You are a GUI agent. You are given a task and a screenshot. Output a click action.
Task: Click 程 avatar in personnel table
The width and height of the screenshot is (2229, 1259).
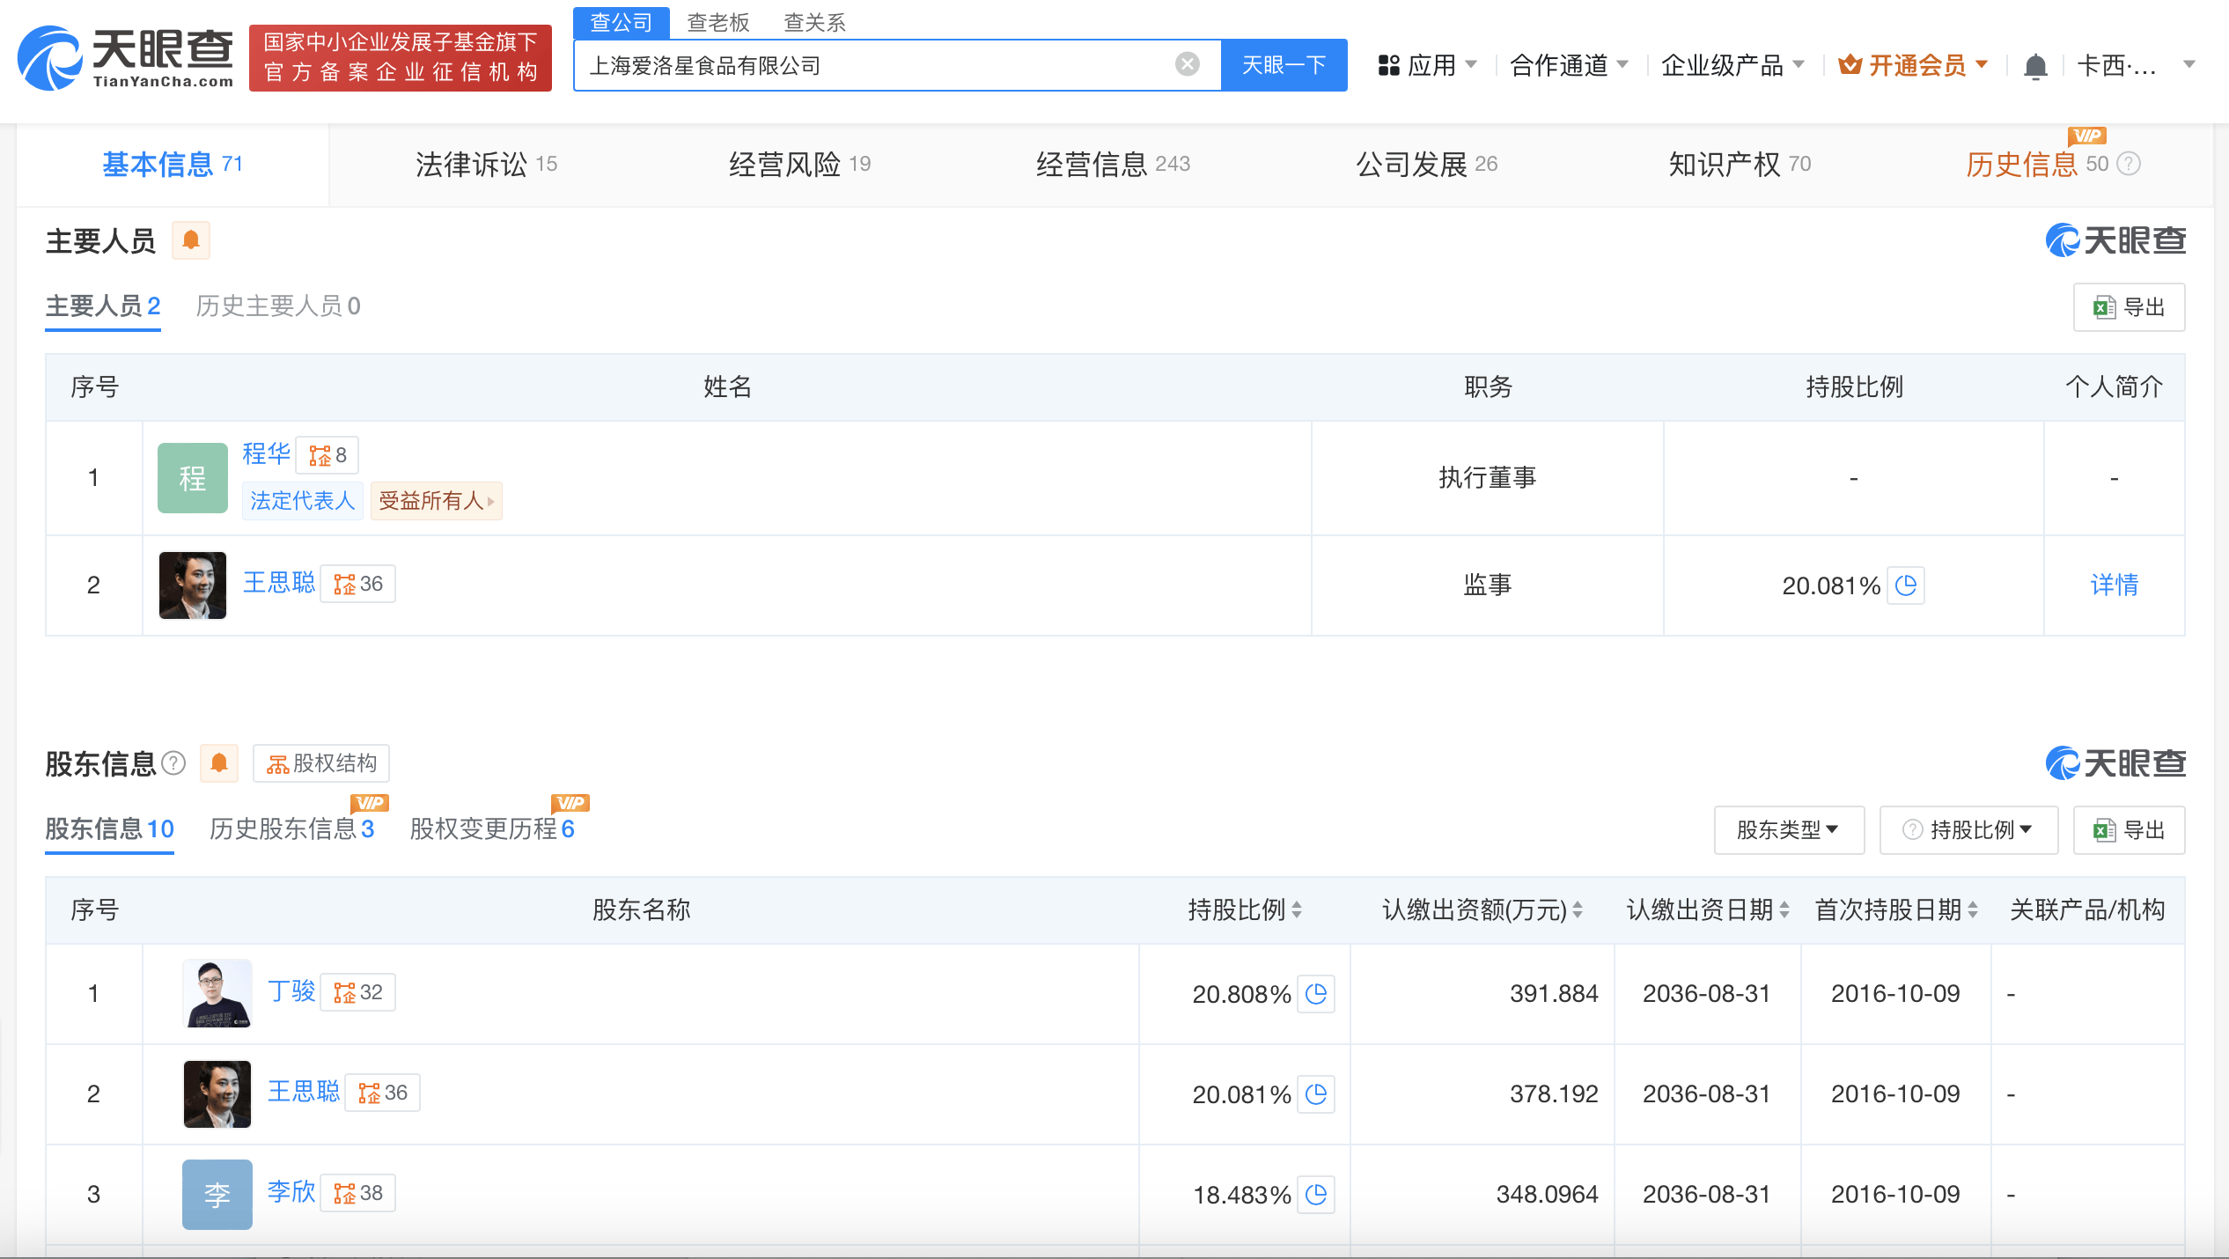click(x=193, y=478)
